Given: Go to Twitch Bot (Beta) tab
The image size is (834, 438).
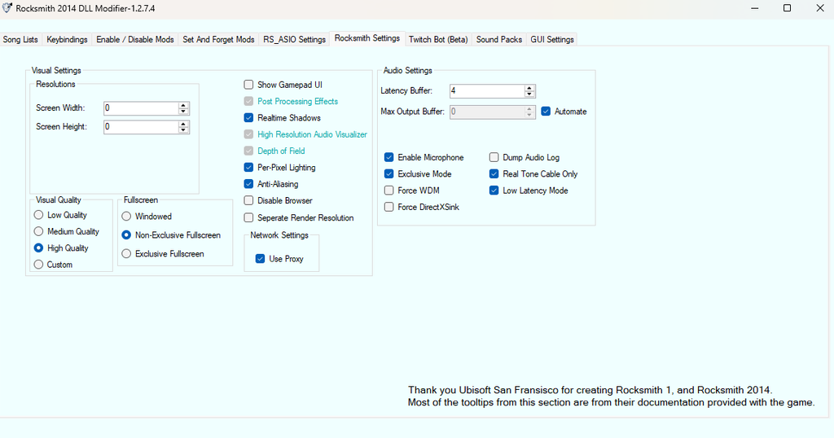Looking at the screenshot, I should (438, 40).
